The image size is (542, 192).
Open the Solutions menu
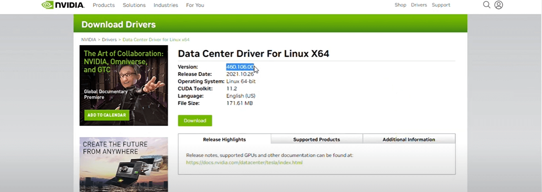click(134, 5)
